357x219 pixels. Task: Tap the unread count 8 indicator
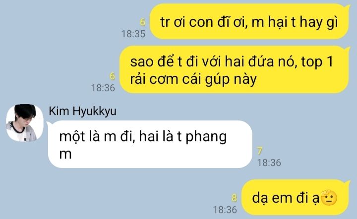[x=234, y=198]
